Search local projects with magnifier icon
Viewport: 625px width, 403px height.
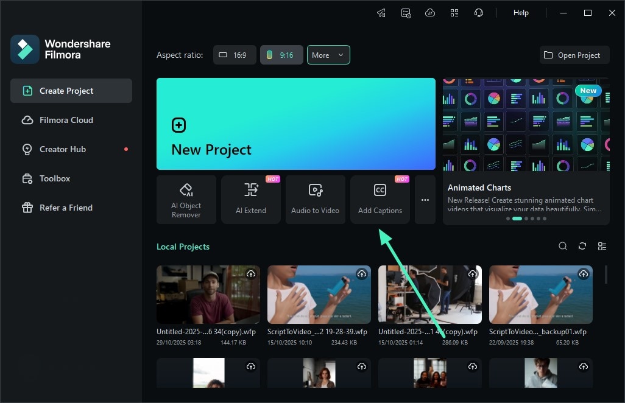(563, 246)
